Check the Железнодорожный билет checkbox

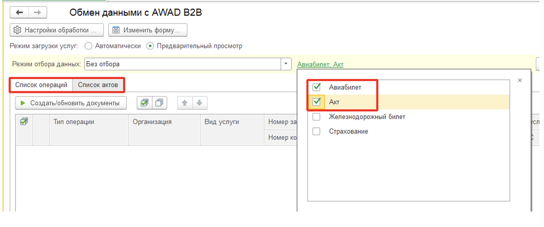[x=317, y=117]
